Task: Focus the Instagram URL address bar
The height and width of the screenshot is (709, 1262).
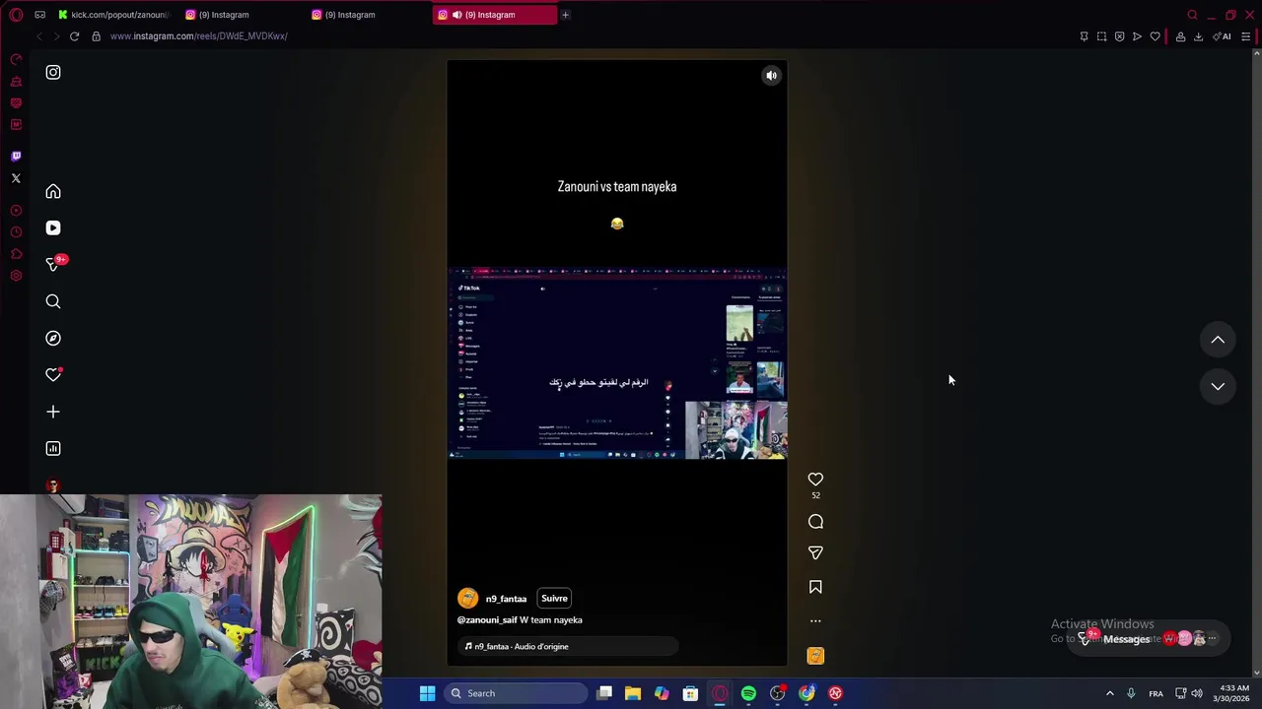Action: [198, 36]
